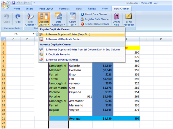Click the Select All corner button
The image size is (173, 129).
[x=4, y=39]
